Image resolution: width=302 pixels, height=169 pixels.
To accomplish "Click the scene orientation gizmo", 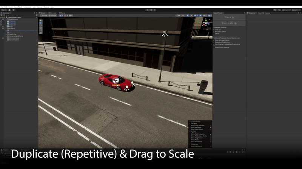I will pos(206,23).
